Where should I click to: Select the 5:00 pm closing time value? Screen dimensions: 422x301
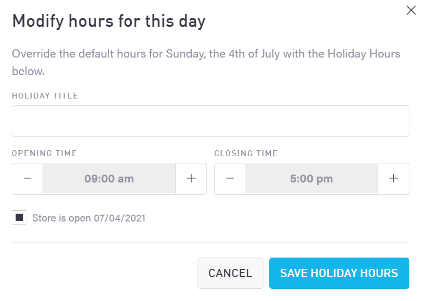pos(311,179)
